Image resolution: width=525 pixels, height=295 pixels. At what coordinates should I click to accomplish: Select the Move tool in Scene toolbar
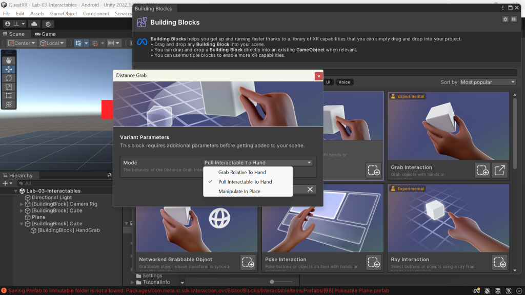9,69
